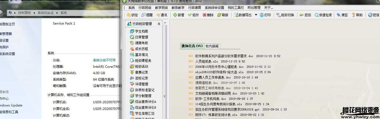The width and height of the screenshot is (380, 119).
Task: Select 缴费记录 in sidebar
Action: click(139, 72)
